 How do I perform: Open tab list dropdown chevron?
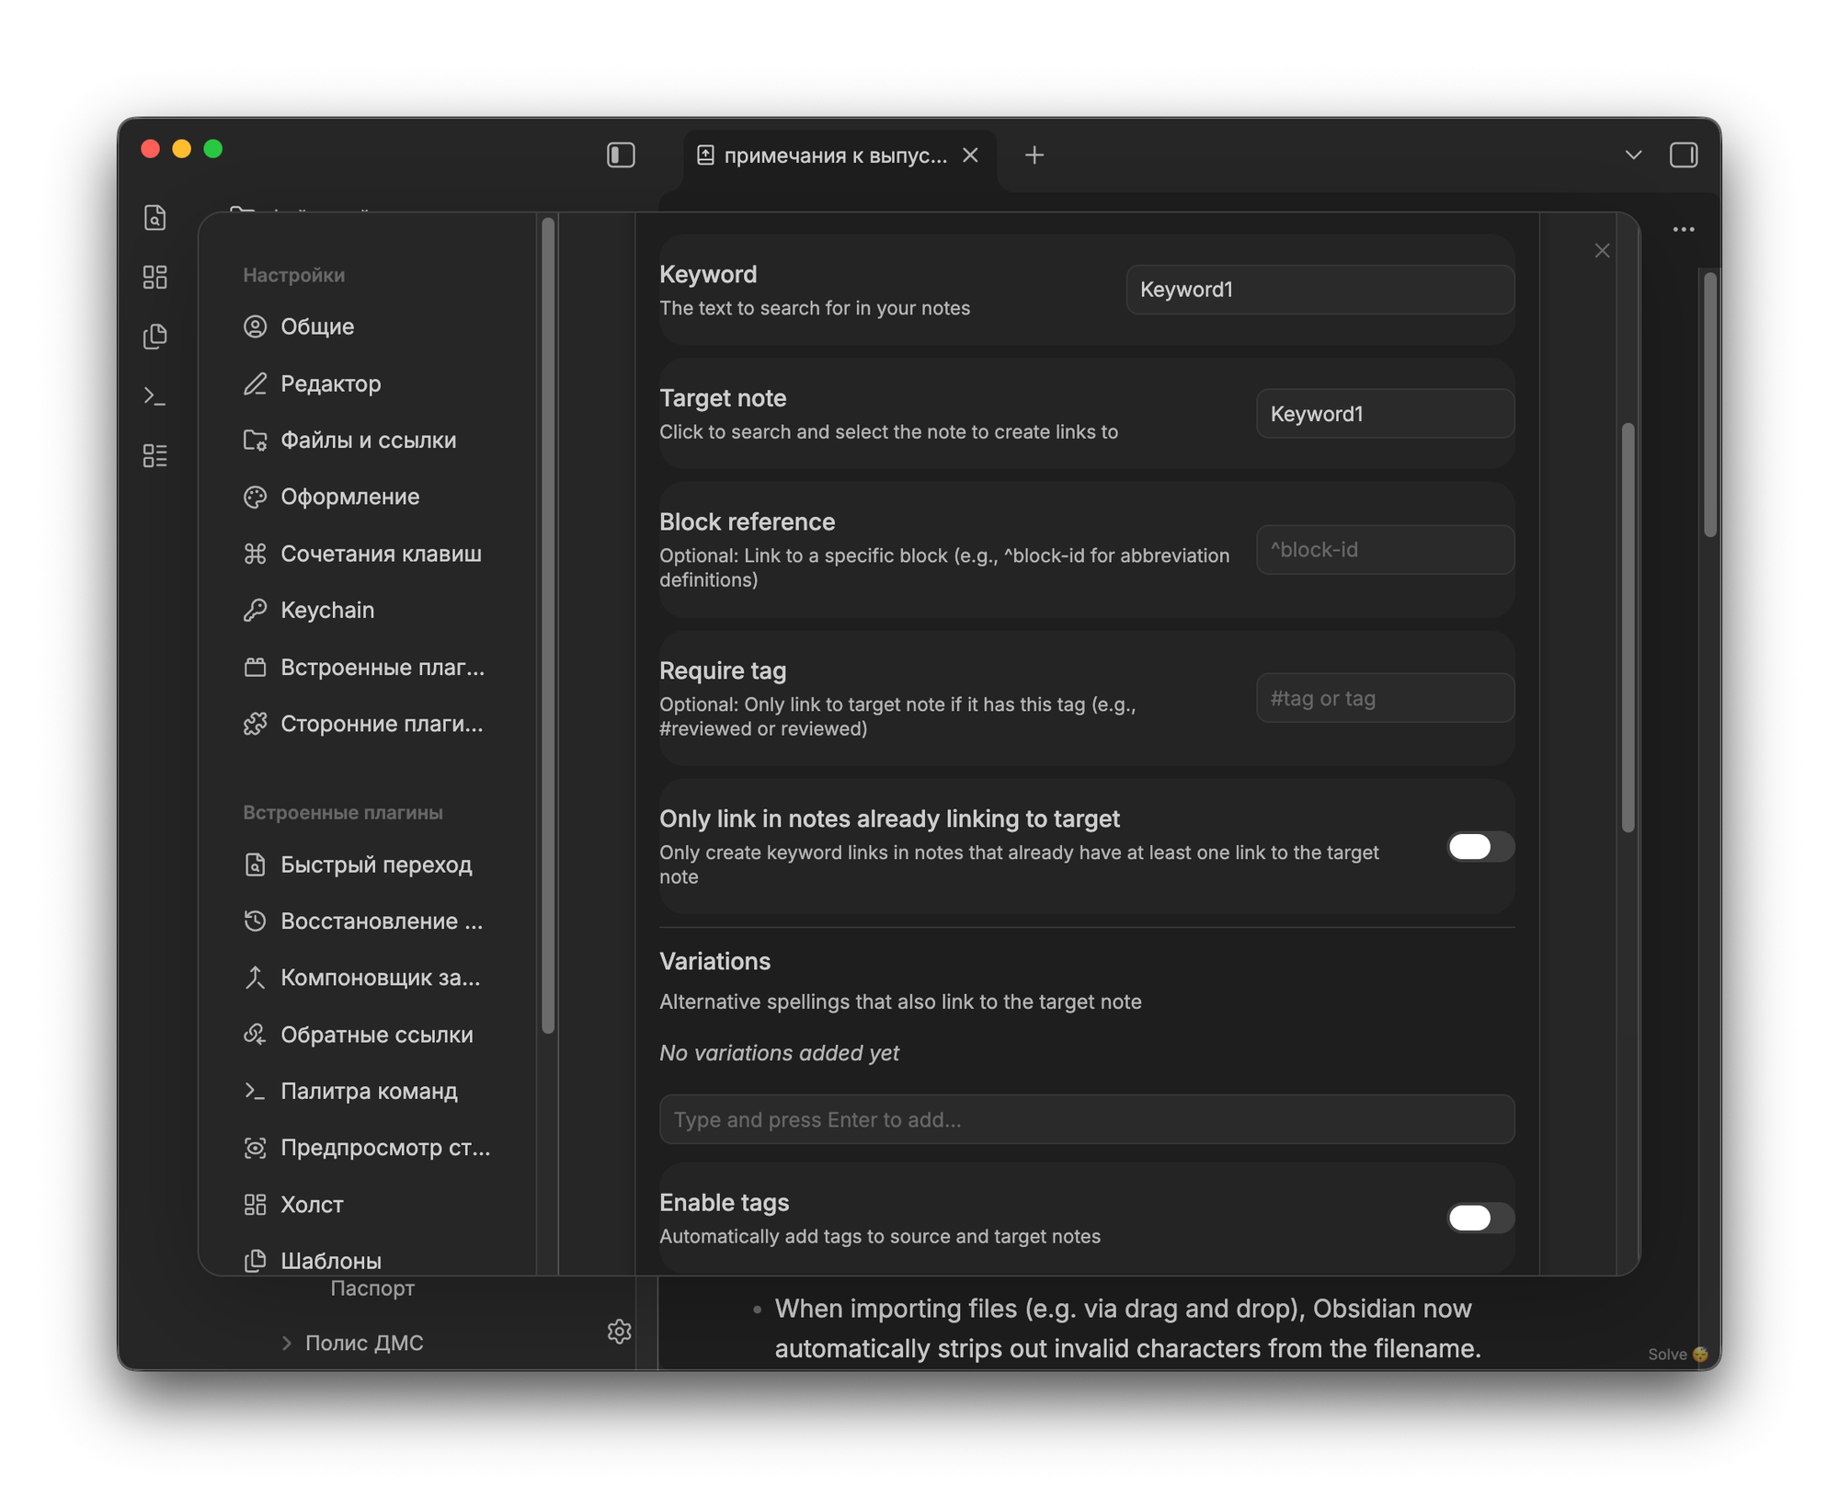(1633, 155)
